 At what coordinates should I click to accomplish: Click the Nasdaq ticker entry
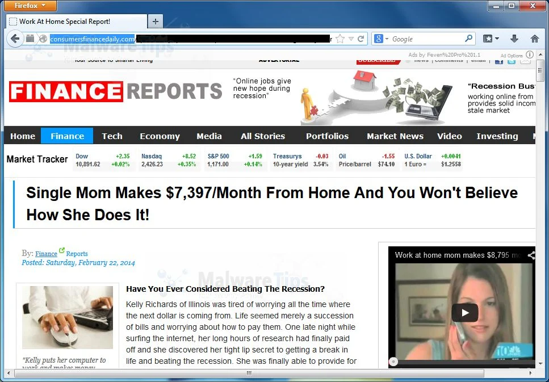pos(169,161)
